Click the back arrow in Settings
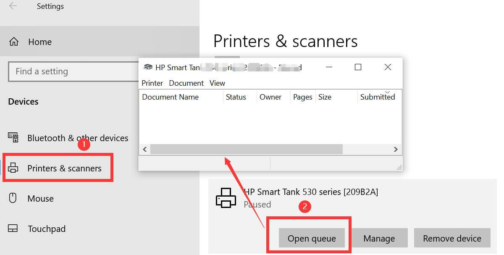 pyautogui.click(x=13, y=6)
